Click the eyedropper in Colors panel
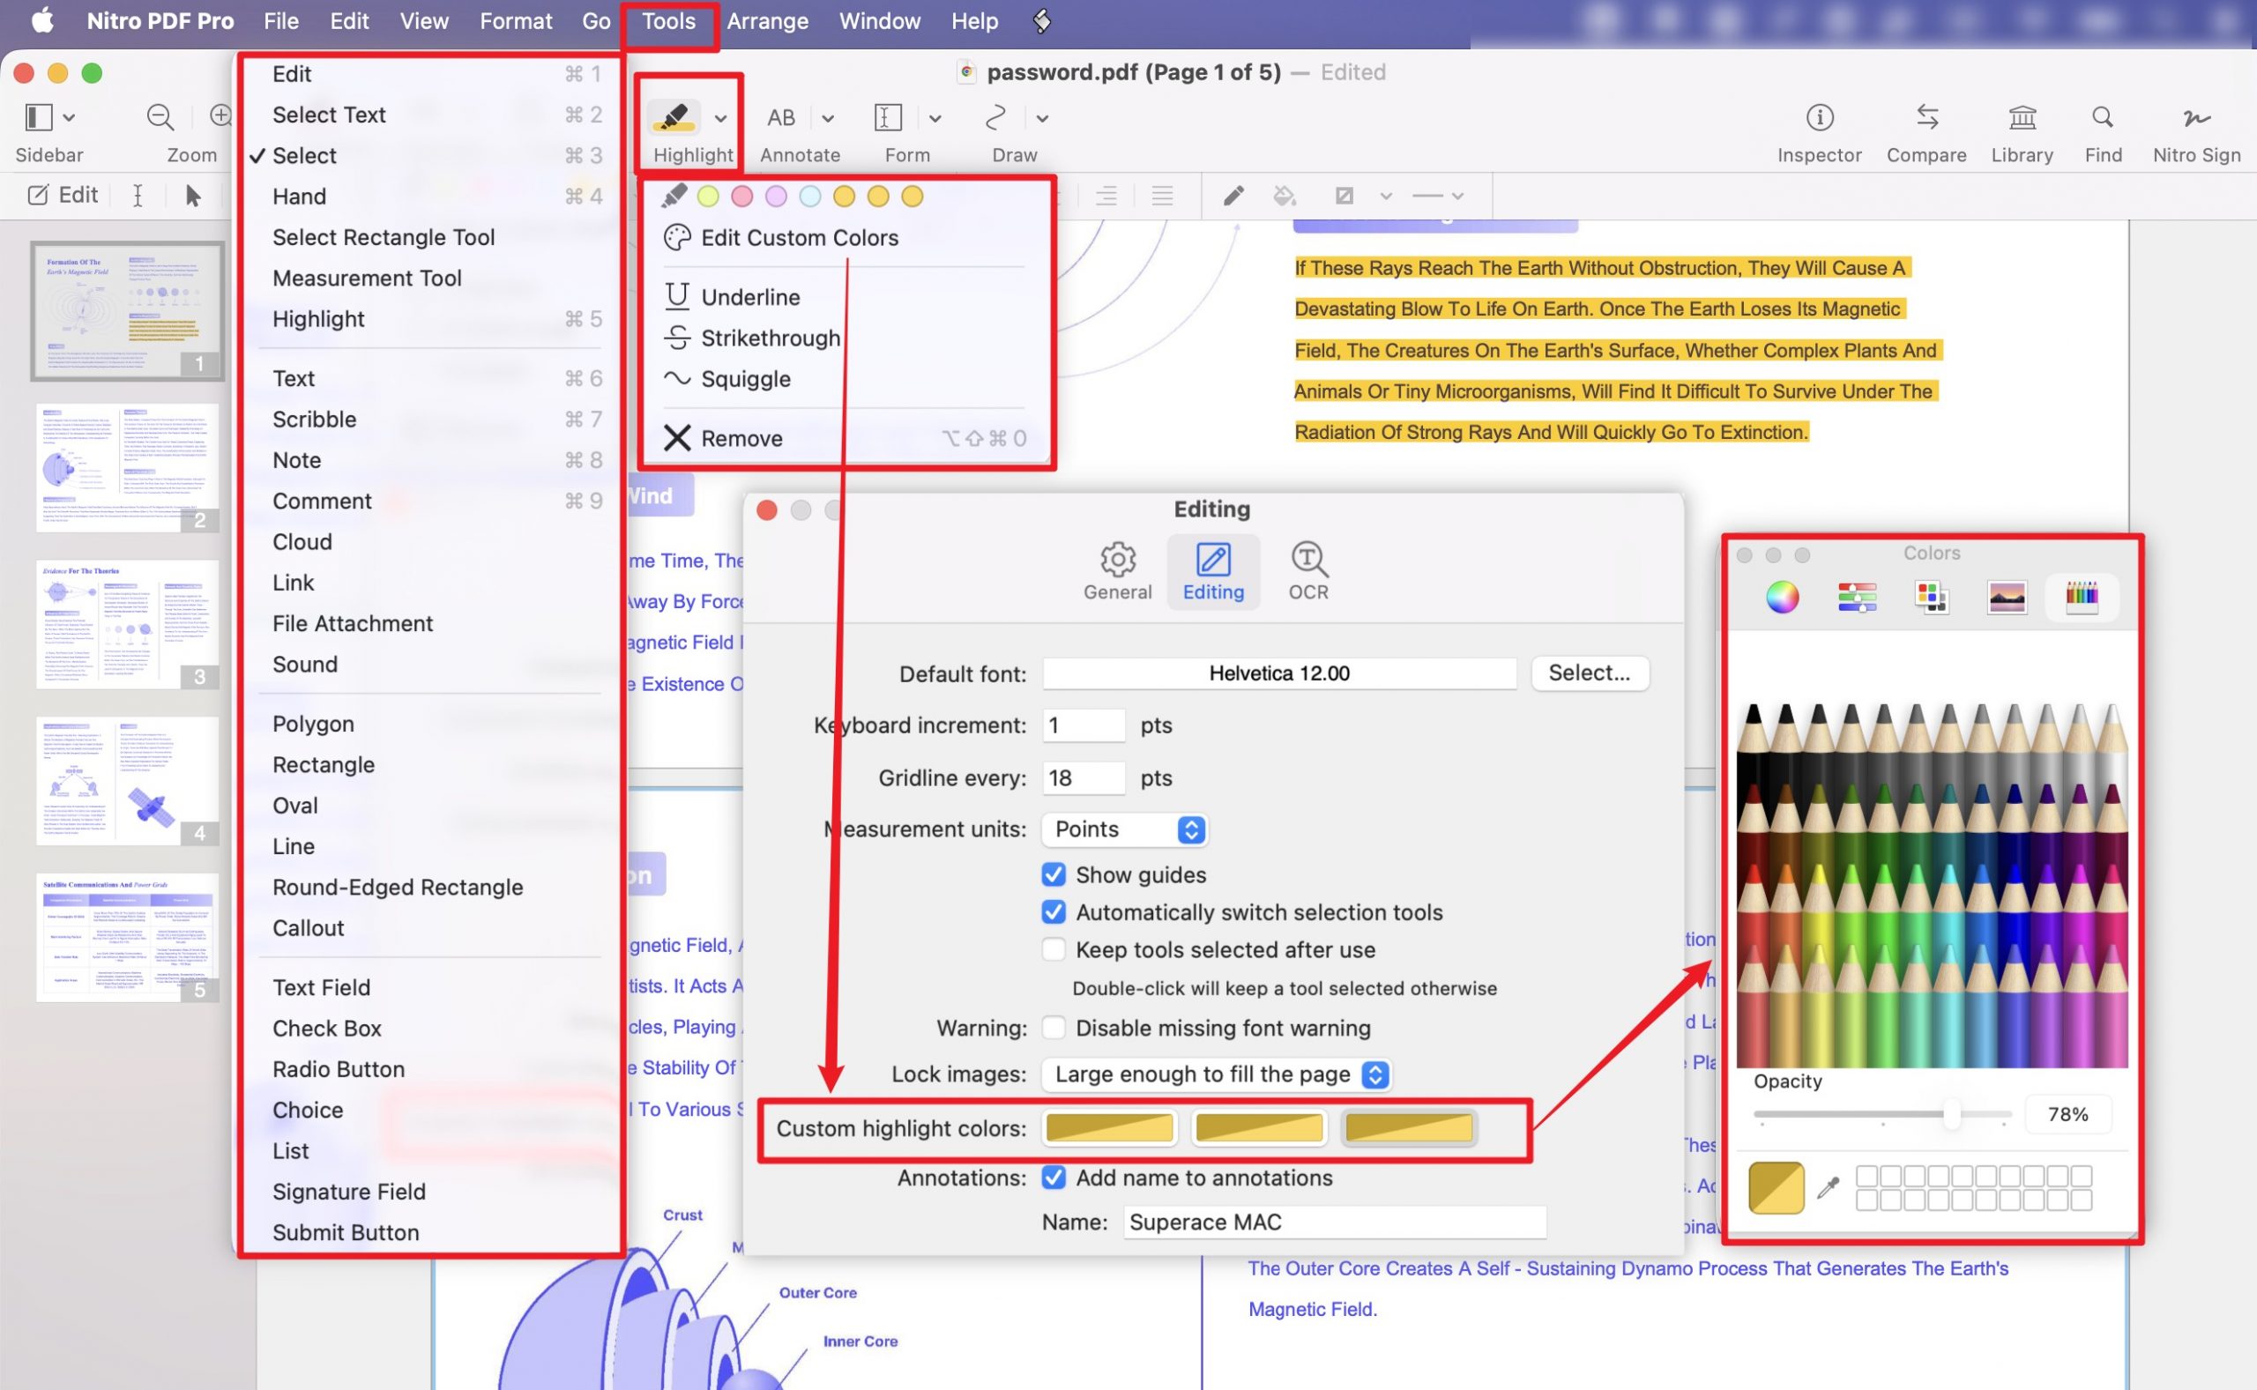 tap(1828, 1186)
